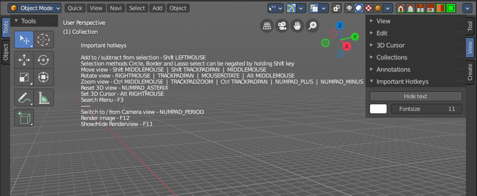Click house icon with red door
Screen dimensions: 477x196
tap(401, 8)
